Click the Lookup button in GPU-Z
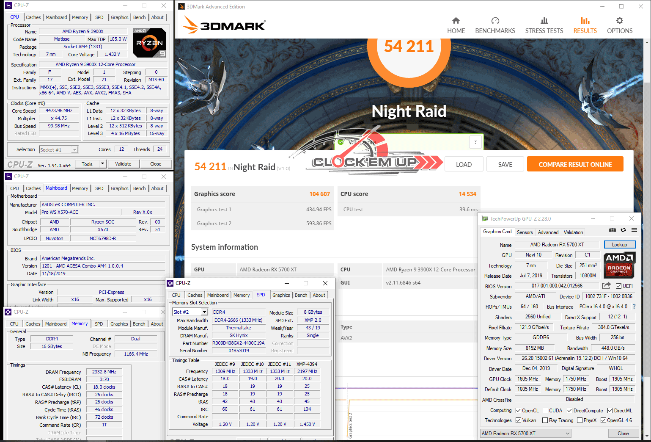This screenshot has width=651, height=442. pyautogui.click(x=619, y=245)
